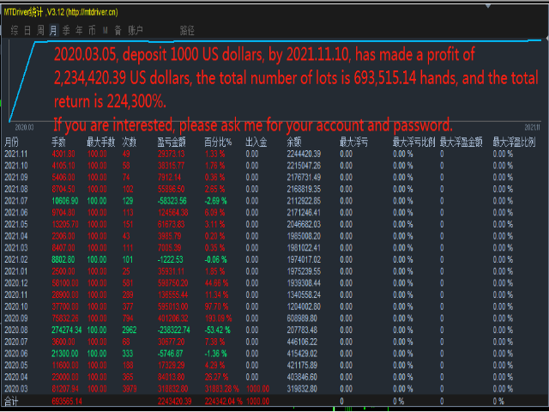
Task: Open the 备 tab
Action: click(x=118, y=31)
